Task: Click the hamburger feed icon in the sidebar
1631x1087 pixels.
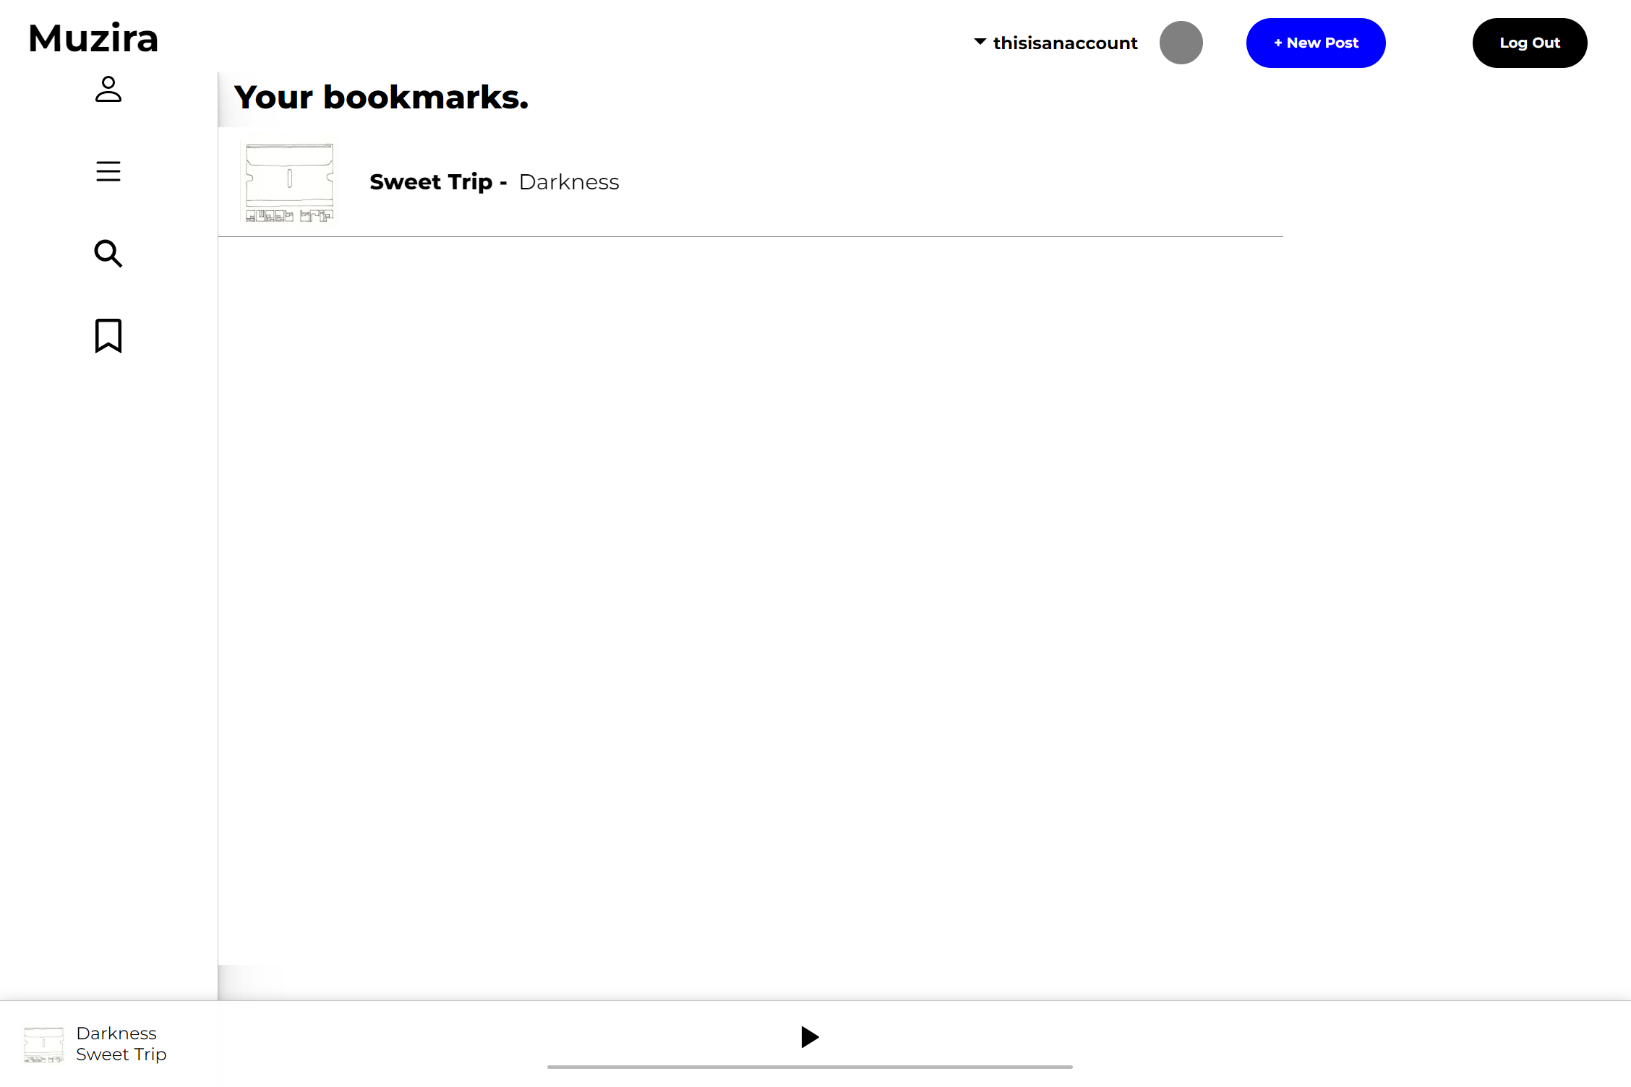Action: (108, 171)
